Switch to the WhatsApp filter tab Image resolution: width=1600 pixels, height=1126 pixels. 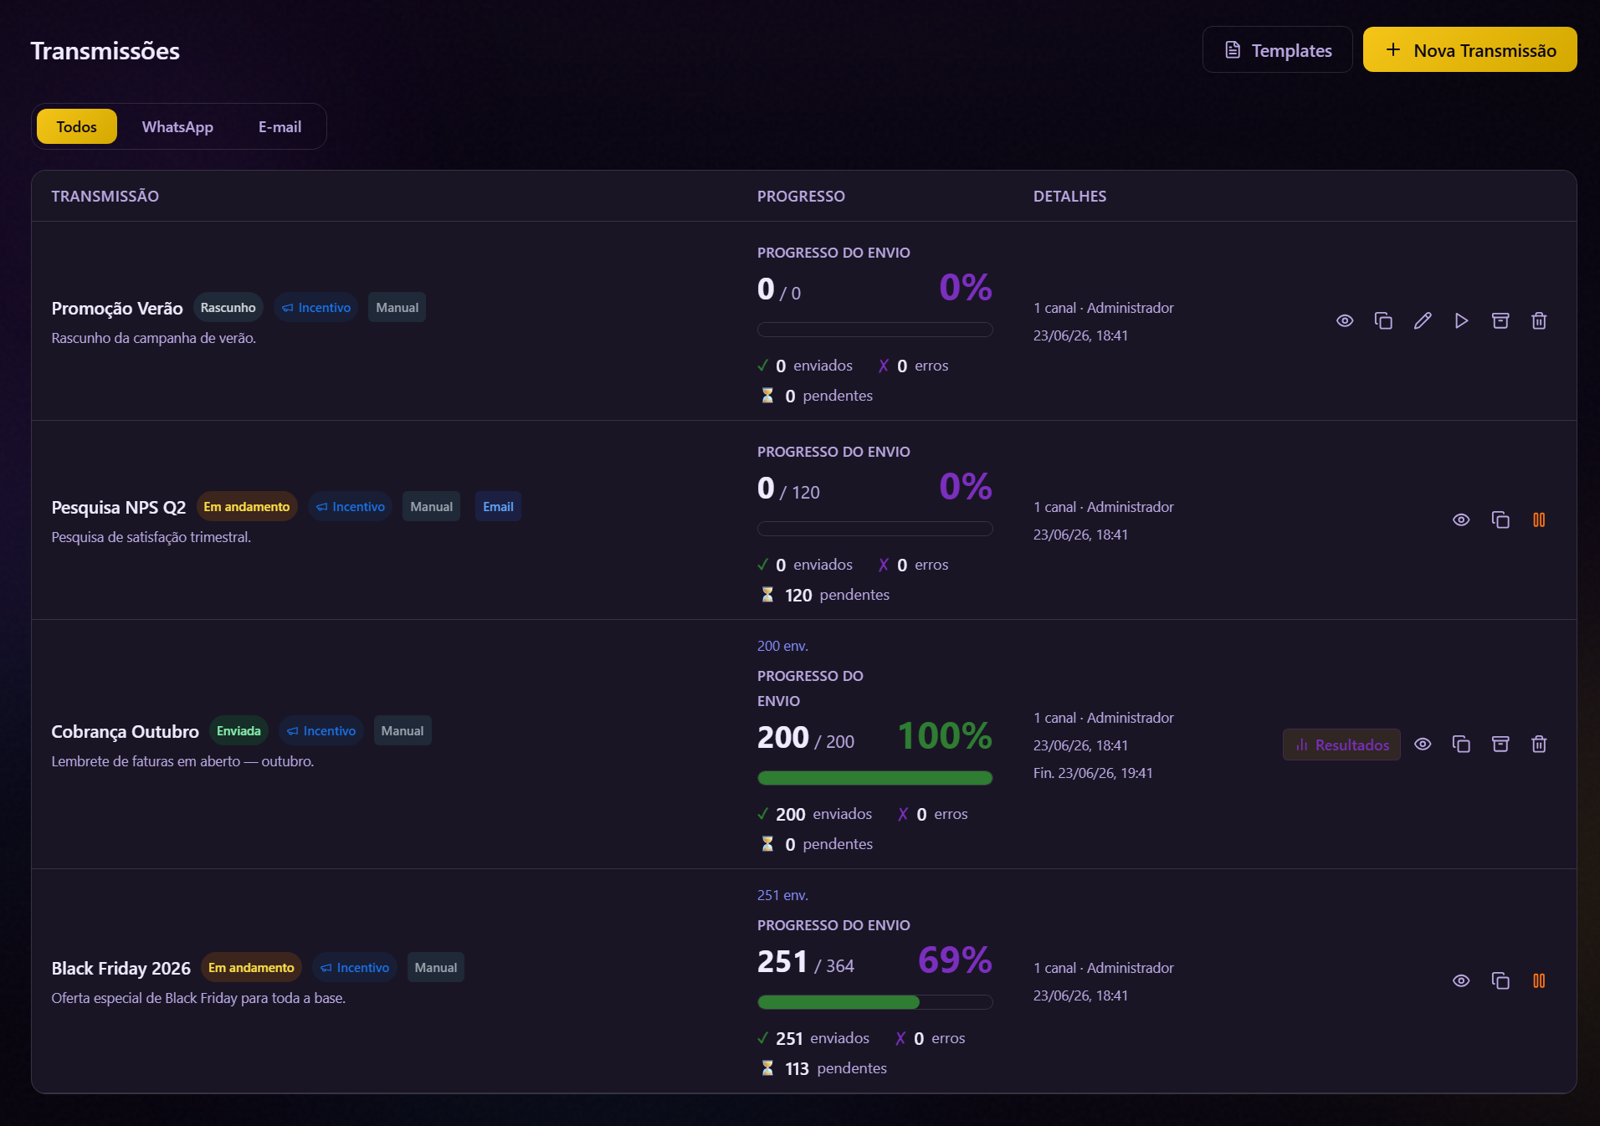pos(177,126)
